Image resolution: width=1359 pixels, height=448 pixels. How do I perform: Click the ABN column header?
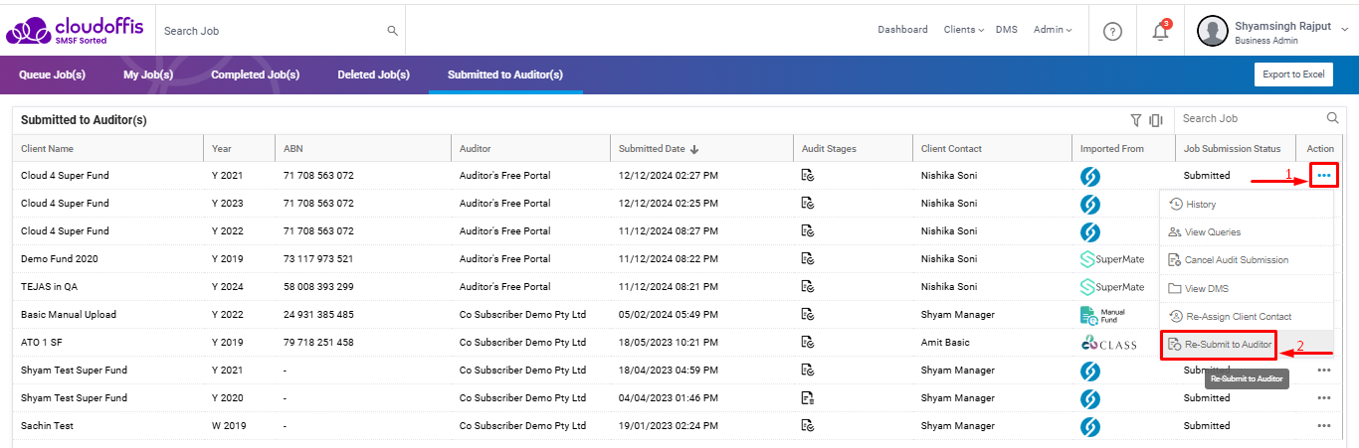coord(292,149)
